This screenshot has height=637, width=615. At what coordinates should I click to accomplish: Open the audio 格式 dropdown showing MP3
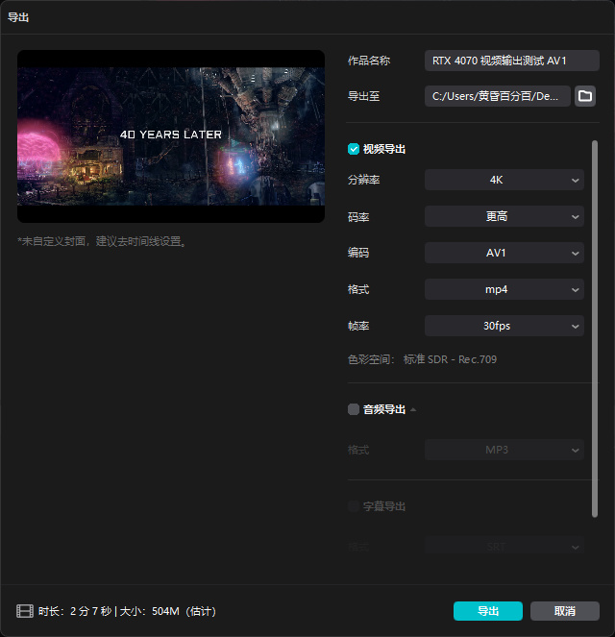(504, 450)
